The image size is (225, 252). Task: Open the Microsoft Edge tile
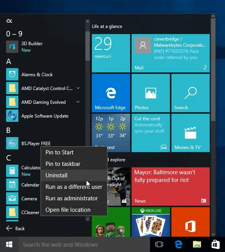pos(111,93)
